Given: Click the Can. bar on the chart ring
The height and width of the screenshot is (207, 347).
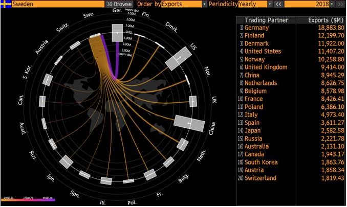Looking at the screenshot, I should point(42,101).
